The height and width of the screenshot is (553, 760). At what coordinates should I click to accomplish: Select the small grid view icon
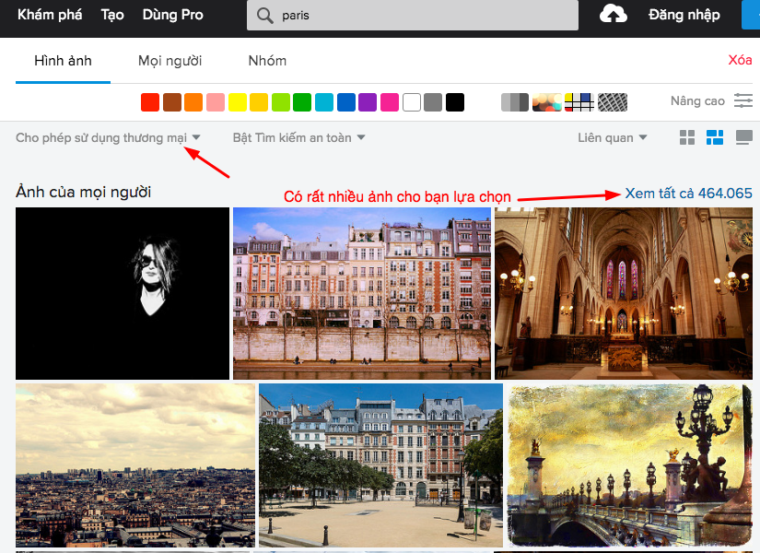686,136
